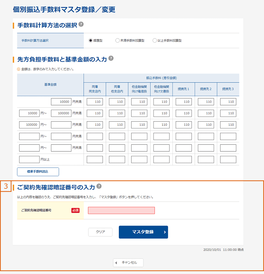264x274 pixels.
Task: Open help icon beside 手数料計算方法の選択
Action: (81, 24)
